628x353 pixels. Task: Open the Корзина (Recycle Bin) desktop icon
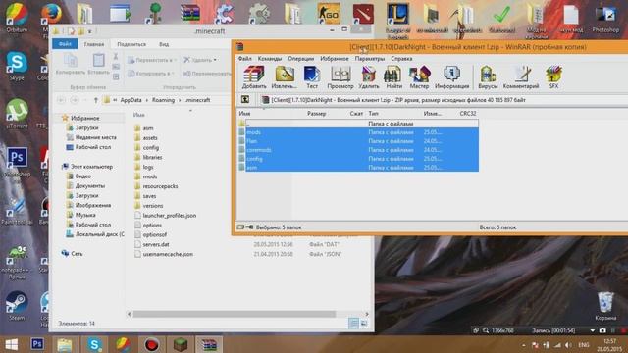point(605,306)
